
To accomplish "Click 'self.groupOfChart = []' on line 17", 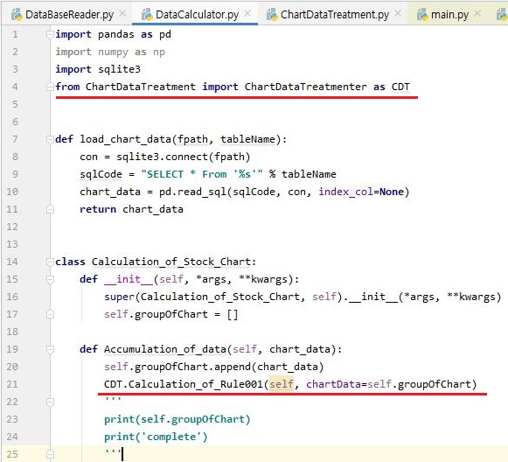I will 171,314.
